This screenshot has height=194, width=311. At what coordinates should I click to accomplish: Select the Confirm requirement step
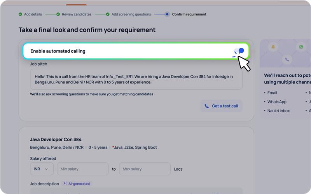[189, 14]
